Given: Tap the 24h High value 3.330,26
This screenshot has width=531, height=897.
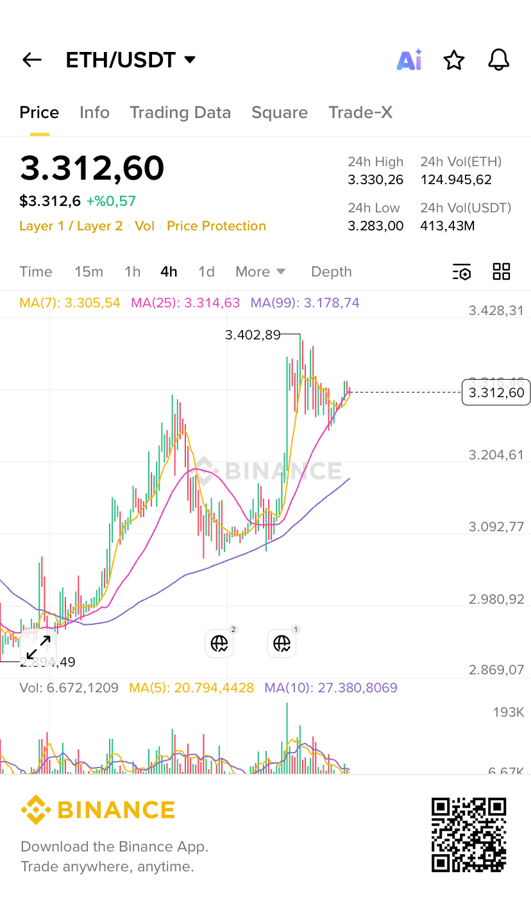Looking at the screenshot, I should click(x=376, y=180).
